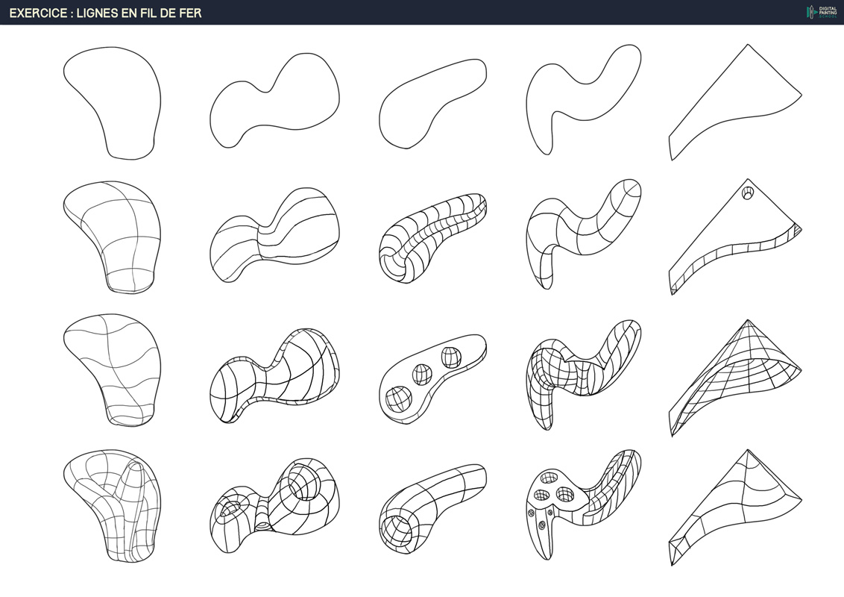Select the empty triangle outline shape
This screenshot has height=597, width=844.
(734, 101)
